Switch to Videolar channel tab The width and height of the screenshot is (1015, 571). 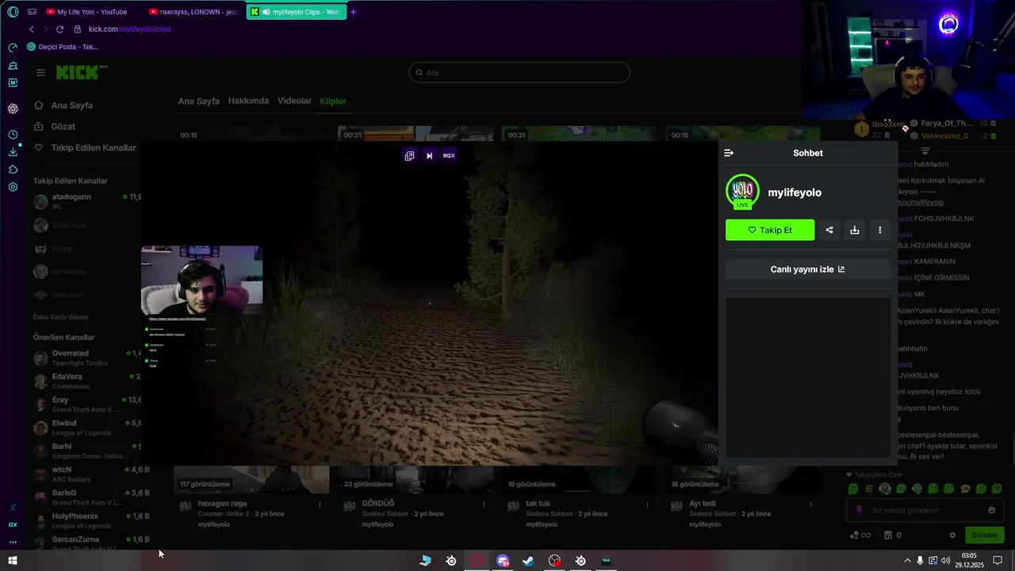point(294,101)
